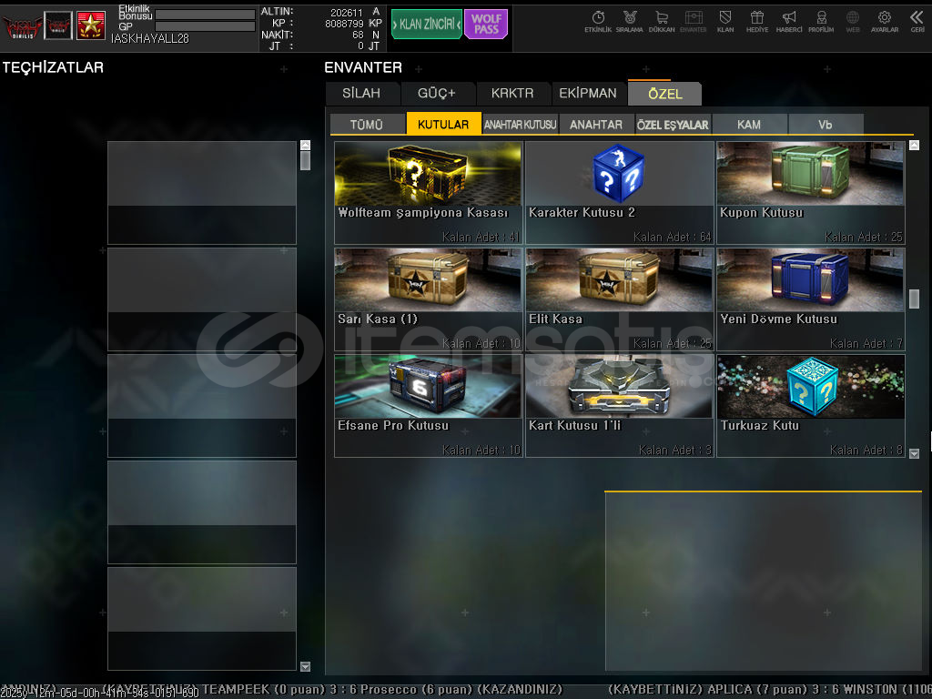
Task: Select the ANAHTAR sub-tab
Action: (x=596, y=124)
